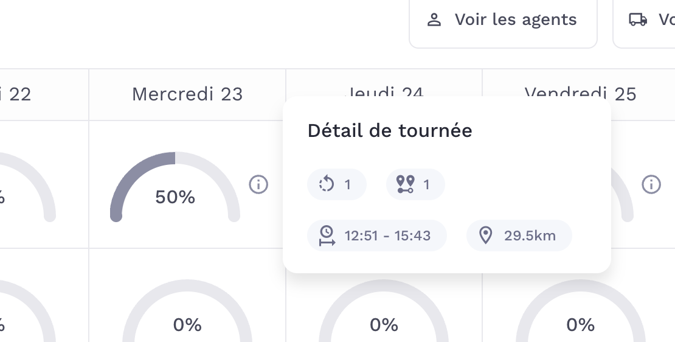Image resolution: width=675 pixels, height=342 pixels.
Task: Click the 29.5km distance text
Action: [x=530, y=236]
